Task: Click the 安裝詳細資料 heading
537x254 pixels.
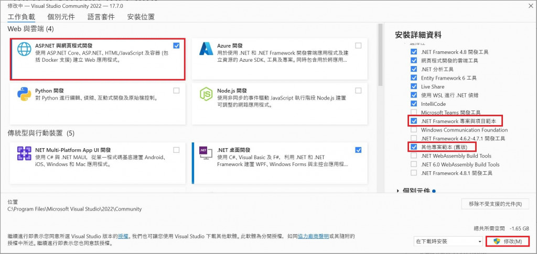Action: tap(418, 35)
